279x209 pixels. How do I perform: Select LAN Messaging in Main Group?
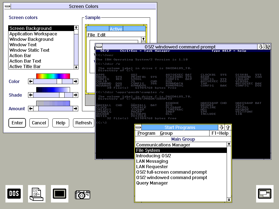point(181,161)
